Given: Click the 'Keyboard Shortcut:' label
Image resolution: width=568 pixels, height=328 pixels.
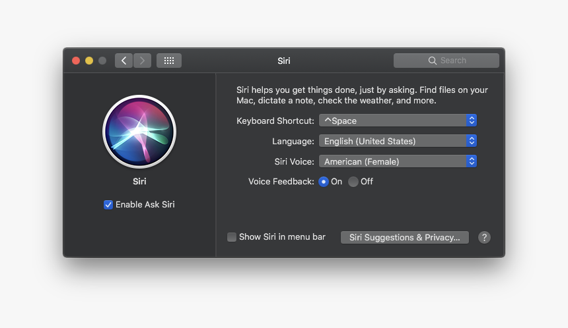Looking at the screenshot, I should (x=275, y=121).
